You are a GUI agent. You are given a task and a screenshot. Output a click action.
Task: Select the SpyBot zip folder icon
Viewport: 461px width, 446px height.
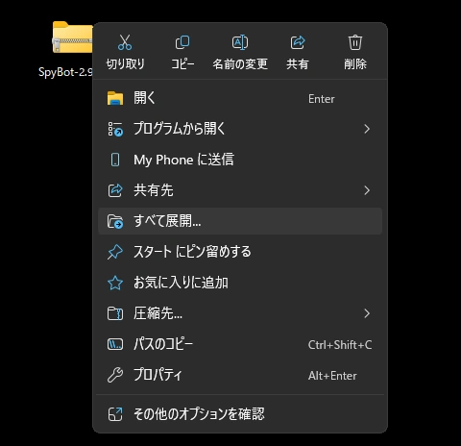pos(73,37)
